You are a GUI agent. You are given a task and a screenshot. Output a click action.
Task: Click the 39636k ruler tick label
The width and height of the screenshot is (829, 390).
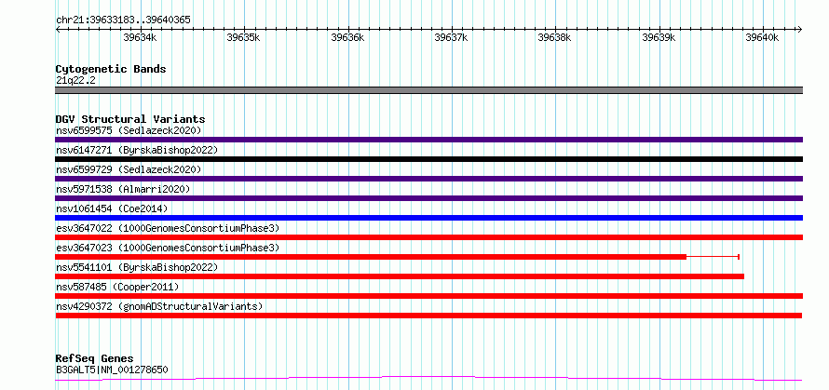pos(347,37)
